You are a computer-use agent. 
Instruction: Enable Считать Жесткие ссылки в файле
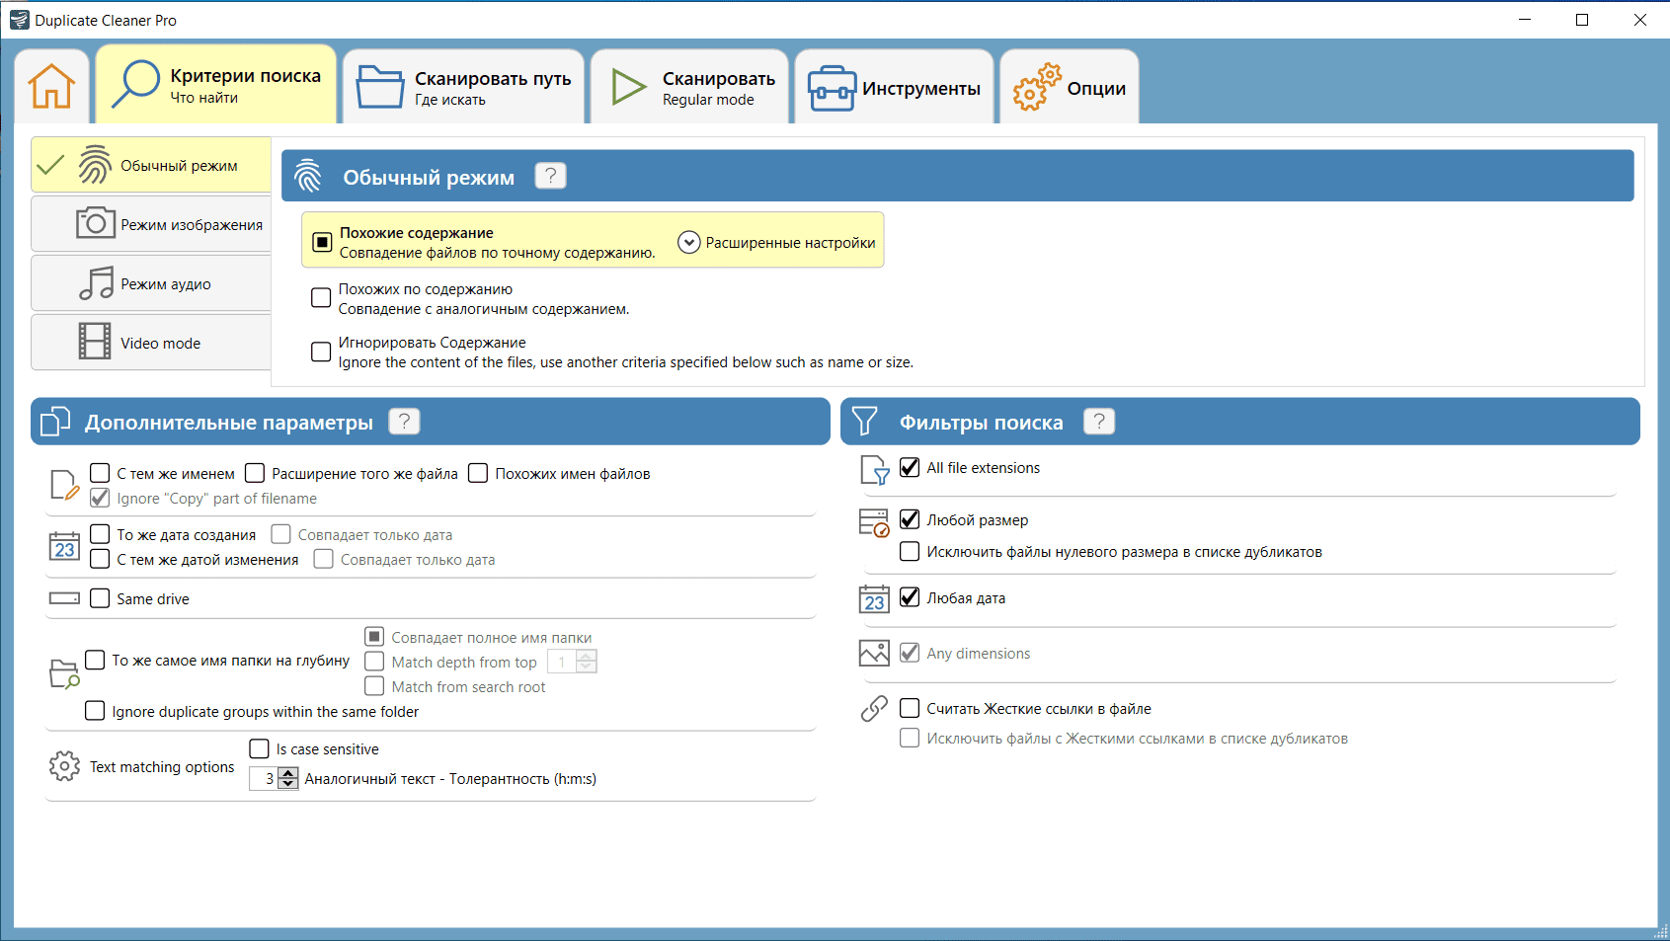pos(910,708)
